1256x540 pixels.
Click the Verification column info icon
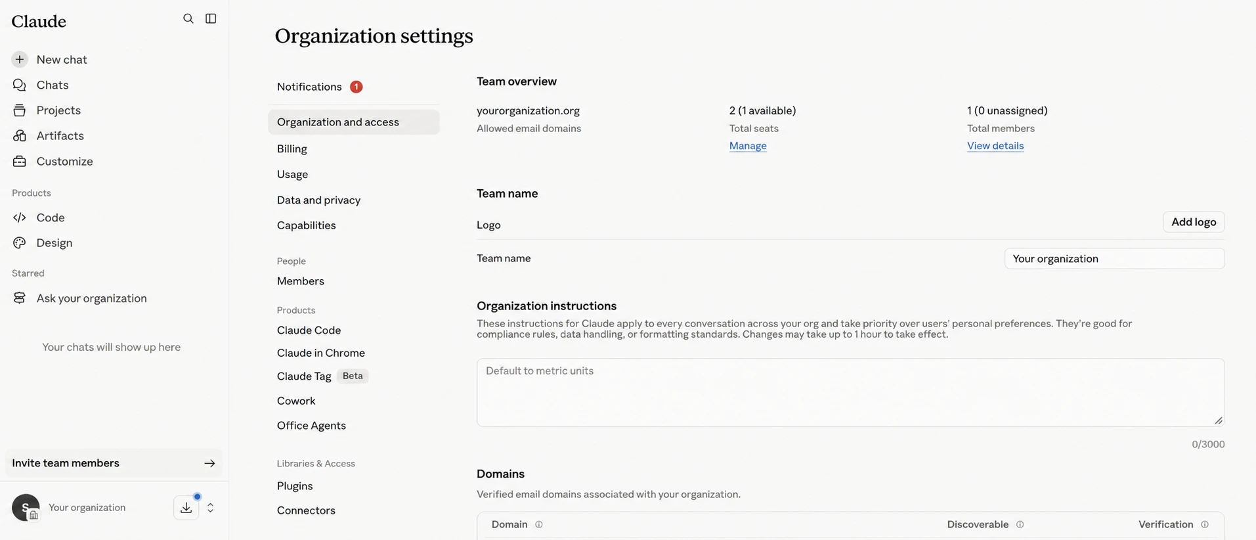pyautogui.click(x=1204, y=524)
